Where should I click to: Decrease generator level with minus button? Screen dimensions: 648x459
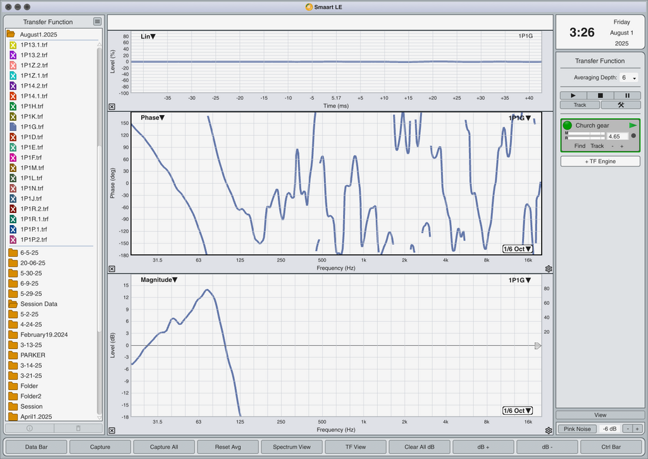[628, 429]
